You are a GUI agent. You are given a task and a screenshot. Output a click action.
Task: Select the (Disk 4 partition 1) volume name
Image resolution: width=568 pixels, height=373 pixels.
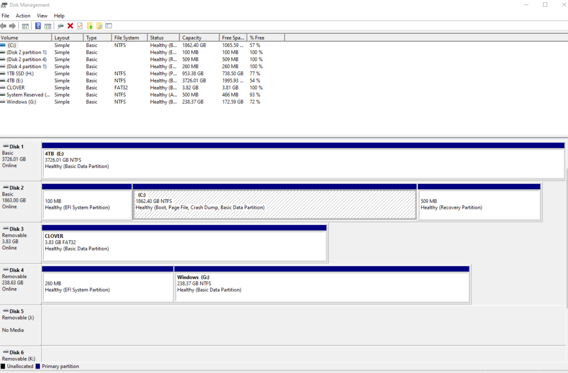click(x=27, y=67)
